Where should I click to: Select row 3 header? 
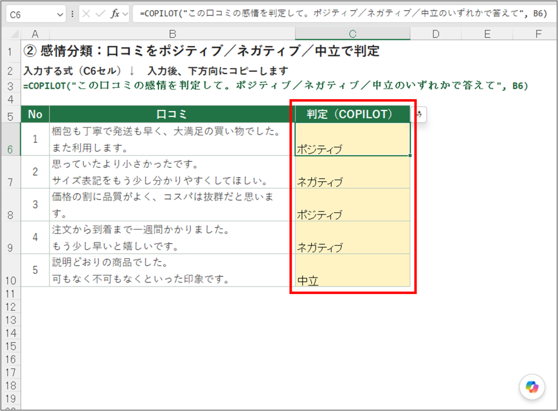coord(10,86)
